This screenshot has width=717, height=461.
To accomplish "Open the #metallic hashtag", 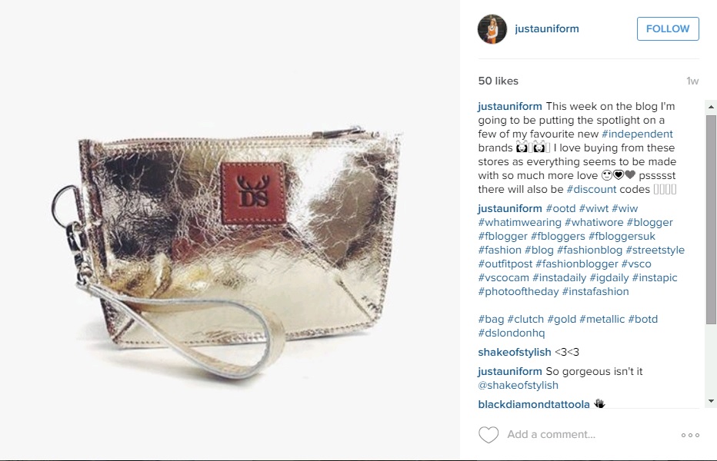I will point(602,319).
